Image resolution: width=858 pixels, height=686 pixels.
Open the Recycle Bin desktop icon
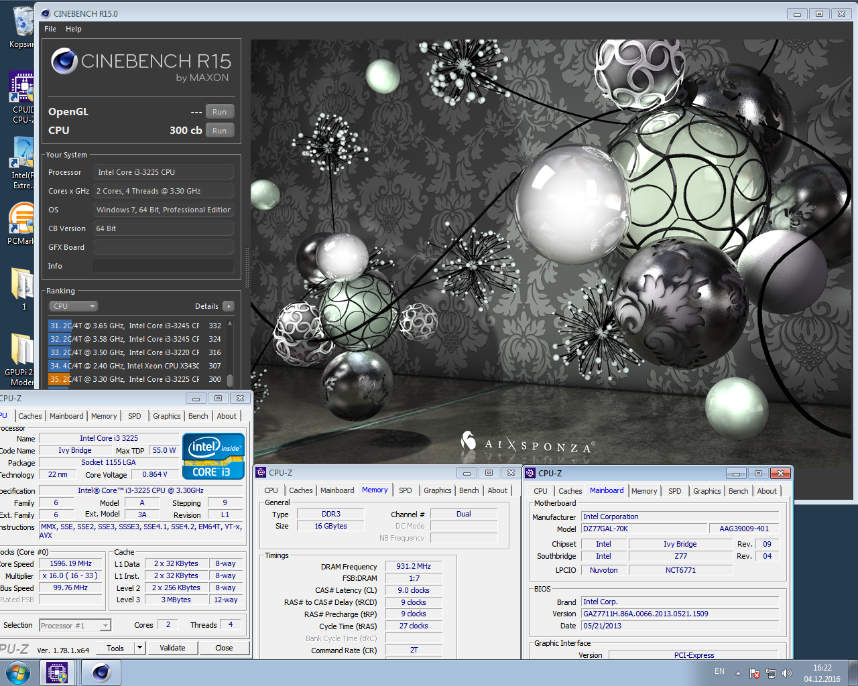(x=23, y=27)
